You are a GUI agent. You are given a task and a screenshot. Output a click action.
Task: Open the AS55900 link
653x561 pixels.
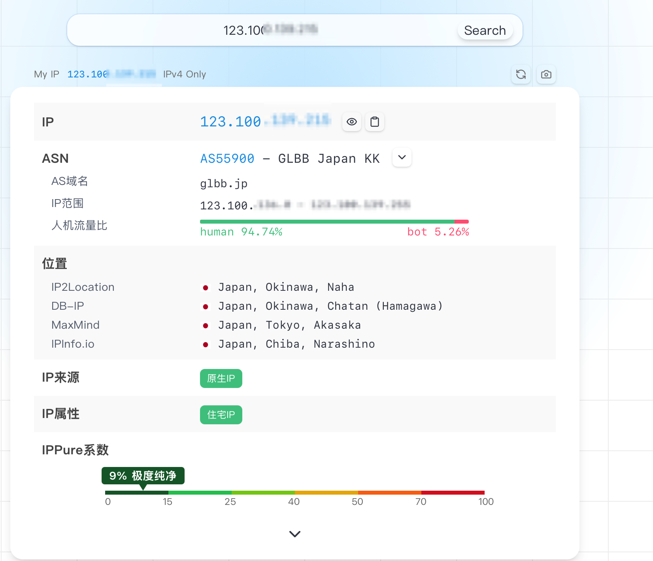tap(227, 158)
